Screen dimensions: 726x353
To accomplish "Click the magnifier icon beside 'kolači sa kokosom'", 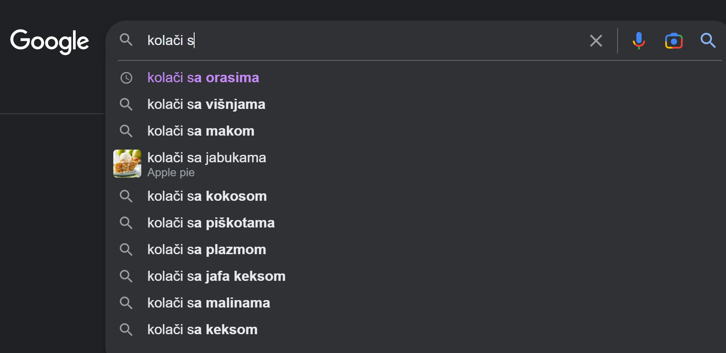I will coord(126,196).
